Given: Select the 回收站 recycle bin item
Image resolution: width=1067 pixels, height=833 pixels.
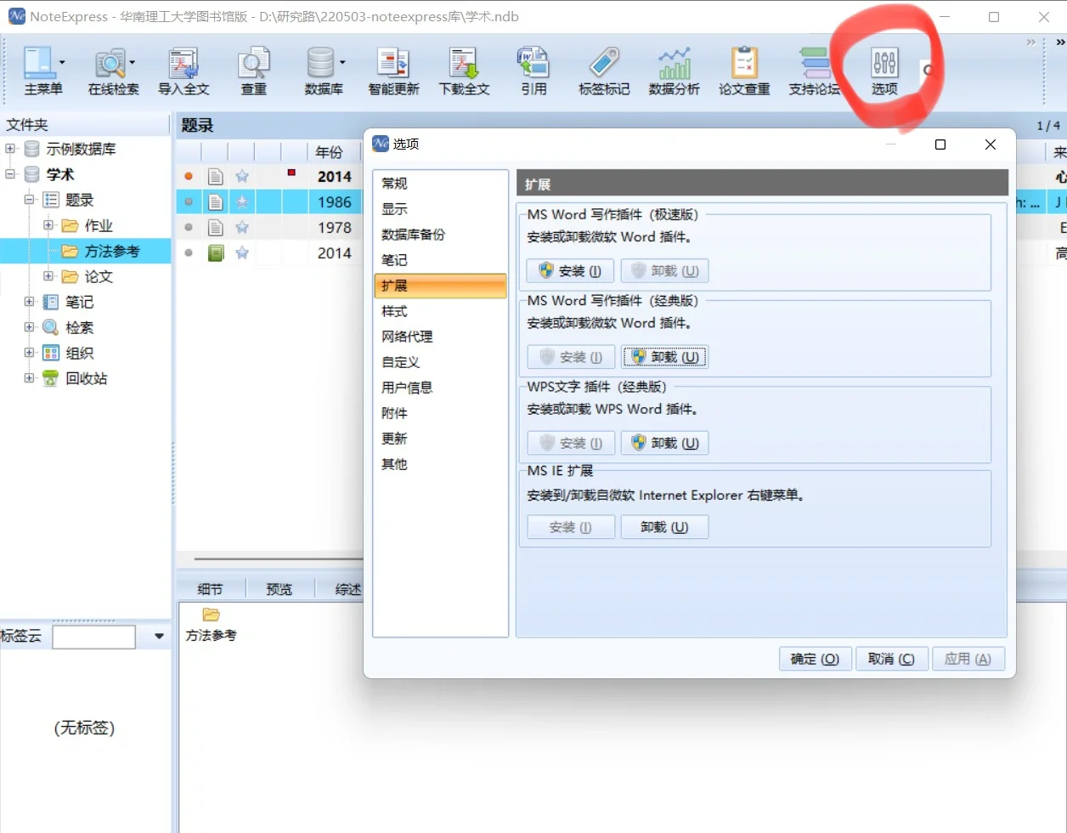Looking at the screenshot, I should coord(86,378).
